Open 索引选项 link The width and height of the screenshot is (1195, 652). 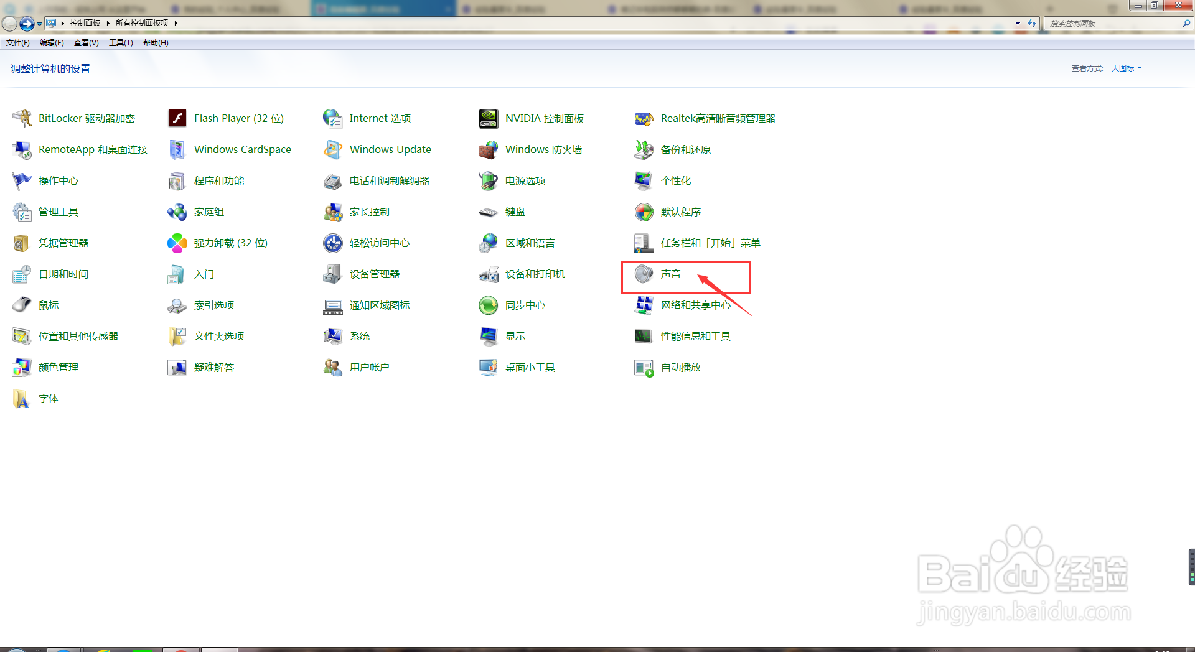214,305
